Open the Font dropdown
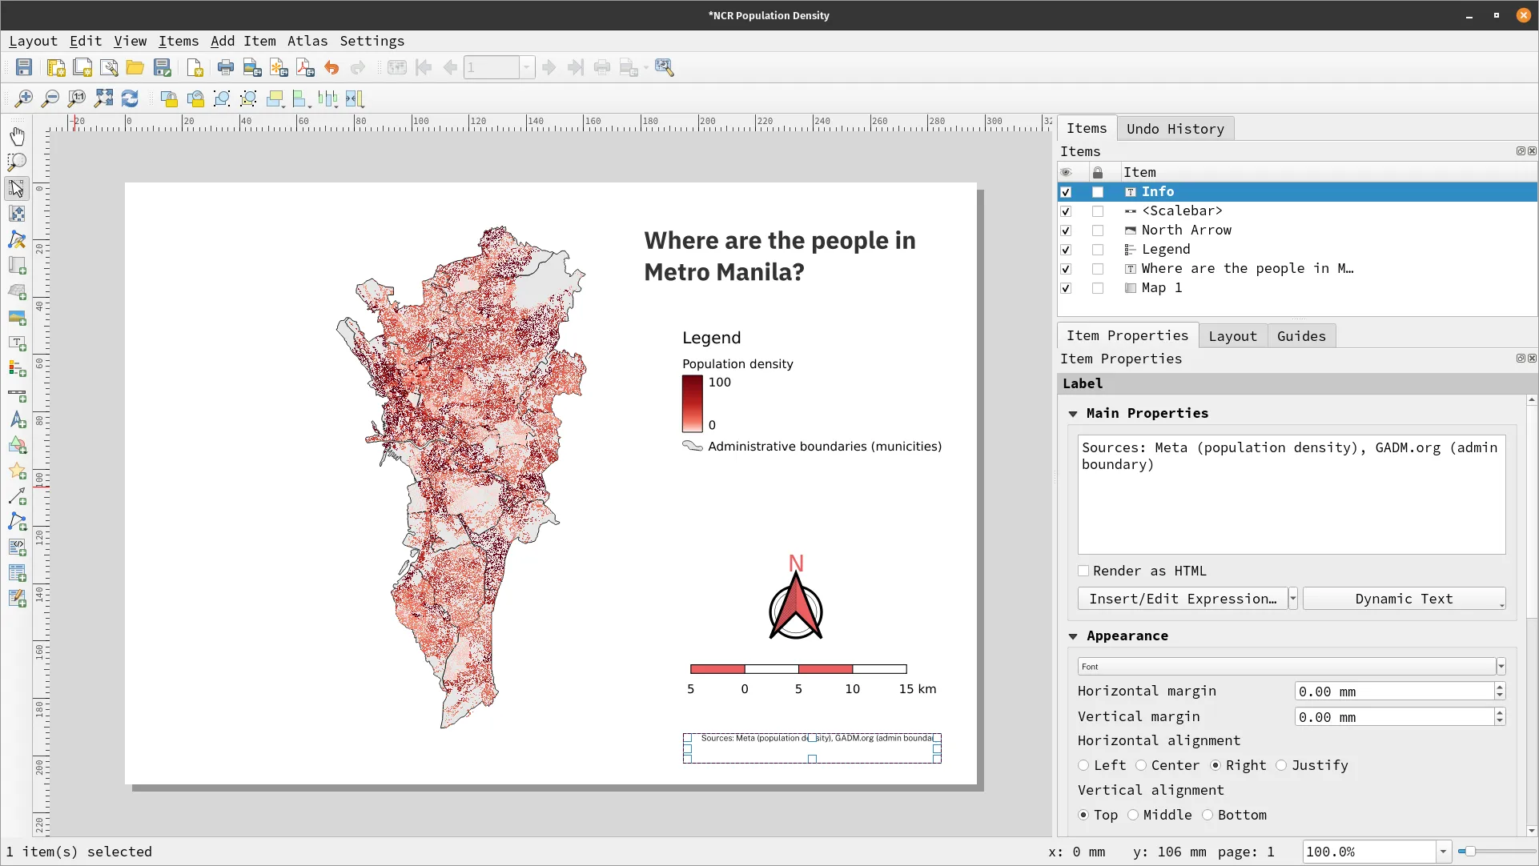Screen dimensions: 1539x866 1501,666
